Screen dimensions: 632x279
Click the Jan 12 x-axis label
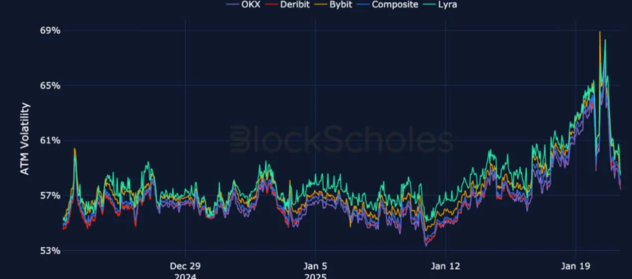click(x=445, y=266)
